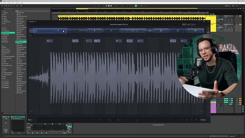Toggle EQ Eight band 4 activator
The image size is (245, 138).
pos(46,133)
